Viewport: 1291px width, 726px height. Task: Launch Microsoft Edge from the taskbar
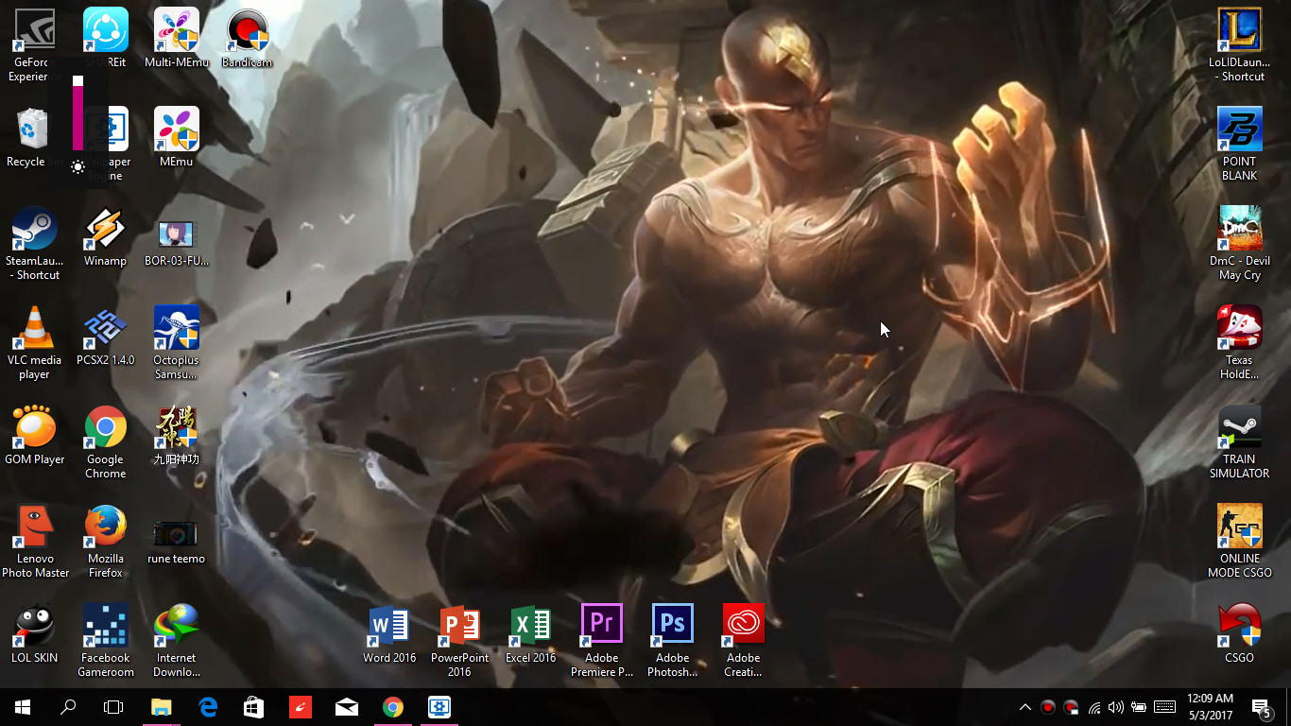pos(208,707)
